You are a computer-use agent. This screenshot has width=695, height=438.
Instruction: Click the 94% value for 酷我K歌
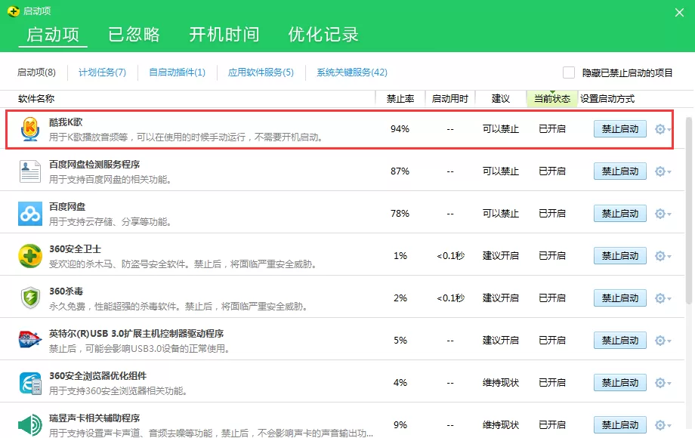click(400, 129)
